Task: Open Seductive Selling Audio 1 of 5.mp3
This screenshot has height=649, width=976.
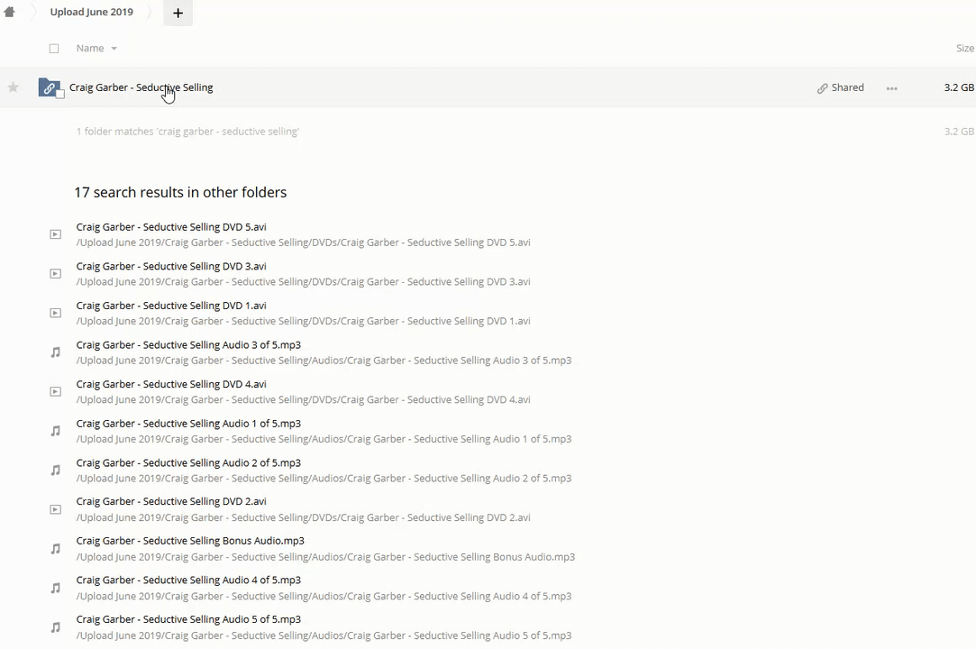Action: tap(188, 424)
